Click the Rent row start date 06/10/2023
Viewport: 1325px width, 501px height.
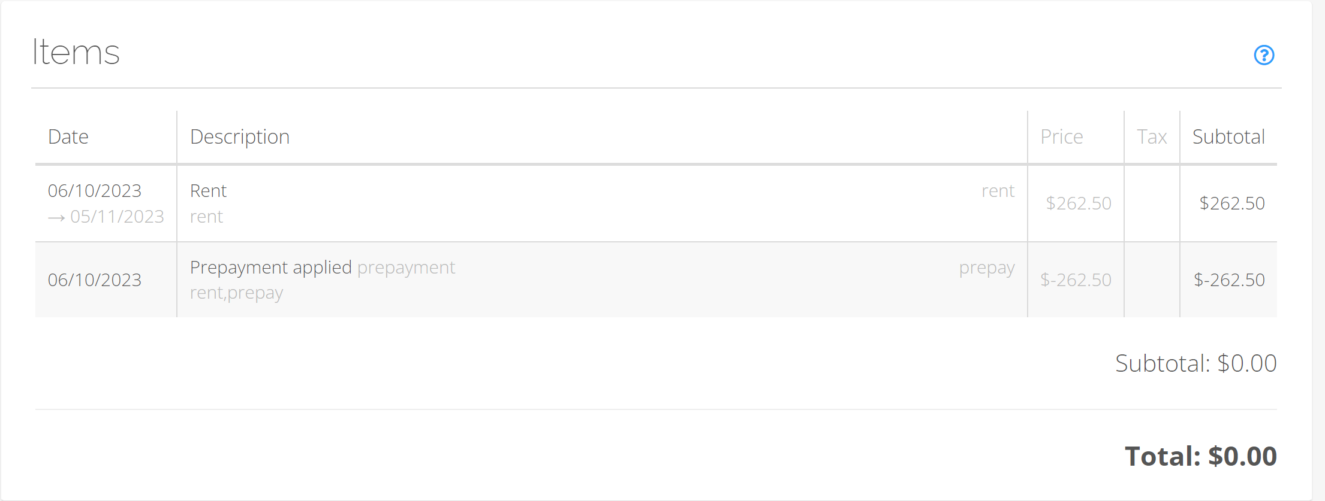pos(95,191)
